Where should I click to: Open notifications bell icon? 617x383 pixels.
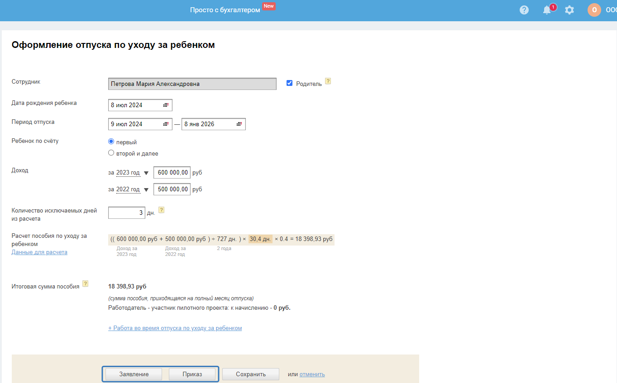pos(547,10)
